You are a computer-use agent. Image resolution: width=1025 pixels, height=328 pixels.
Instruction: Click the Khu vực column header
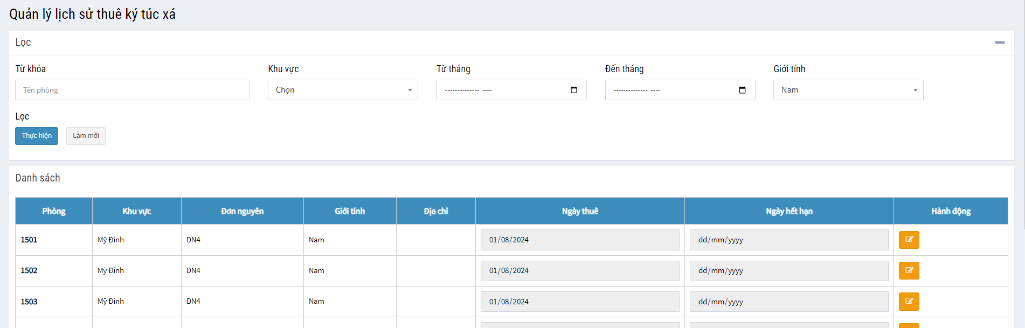[x=136, y=211]
